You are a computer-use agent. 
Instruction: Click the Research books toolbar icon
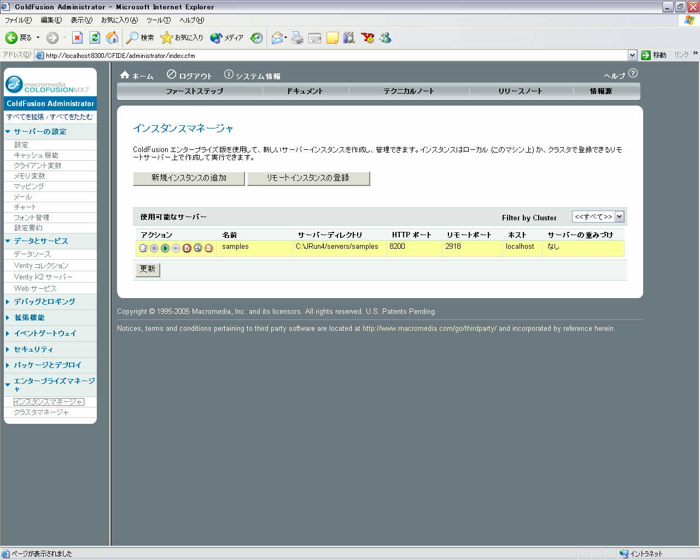[x=349, y=38]
